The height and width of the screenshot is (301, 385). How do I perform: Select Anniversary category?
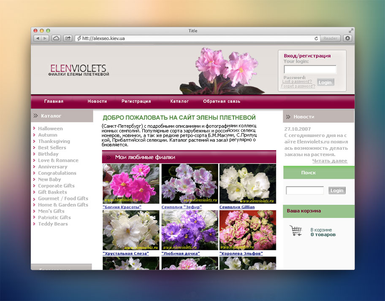pyautogui.click(x=52, y=167)
